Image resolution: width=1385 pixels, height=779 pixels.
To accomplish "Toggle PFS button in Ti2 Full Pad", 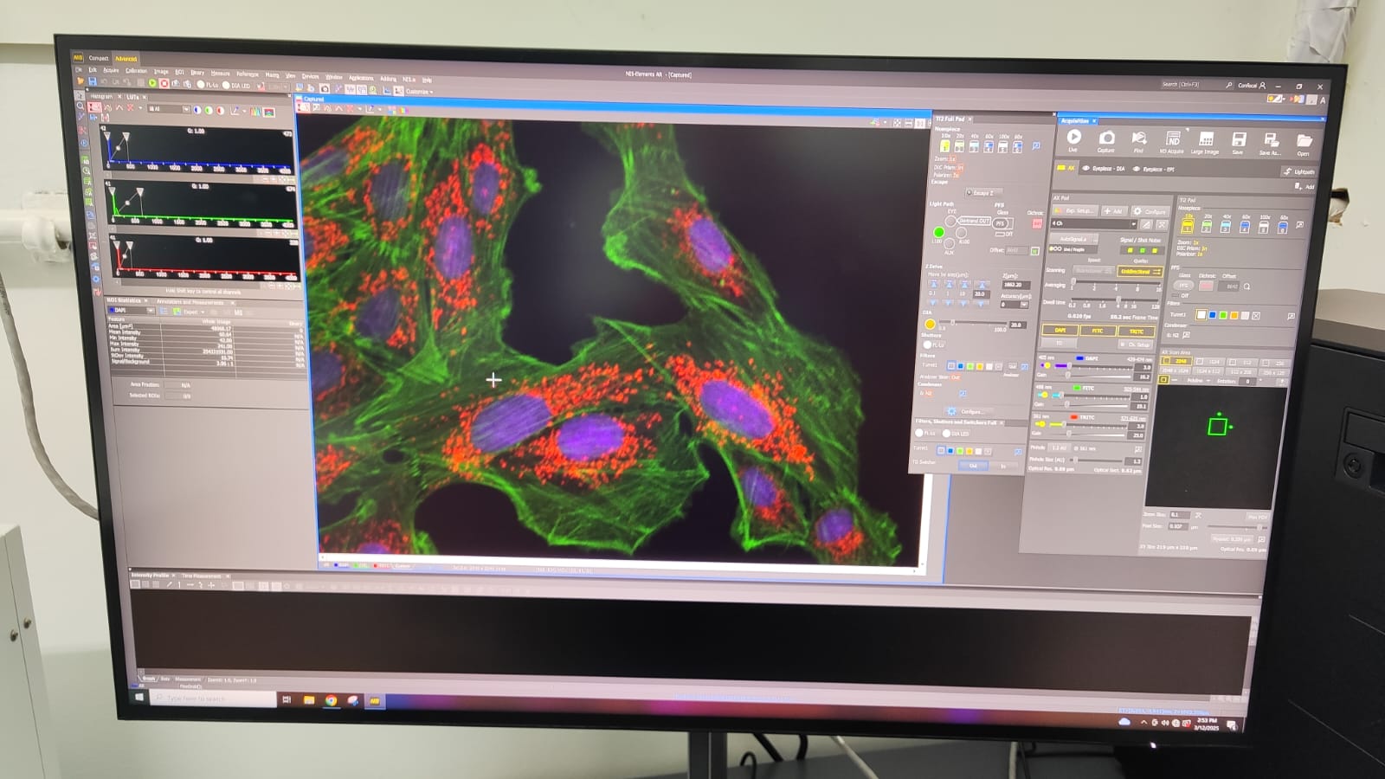I will (x=1001, y=223).
